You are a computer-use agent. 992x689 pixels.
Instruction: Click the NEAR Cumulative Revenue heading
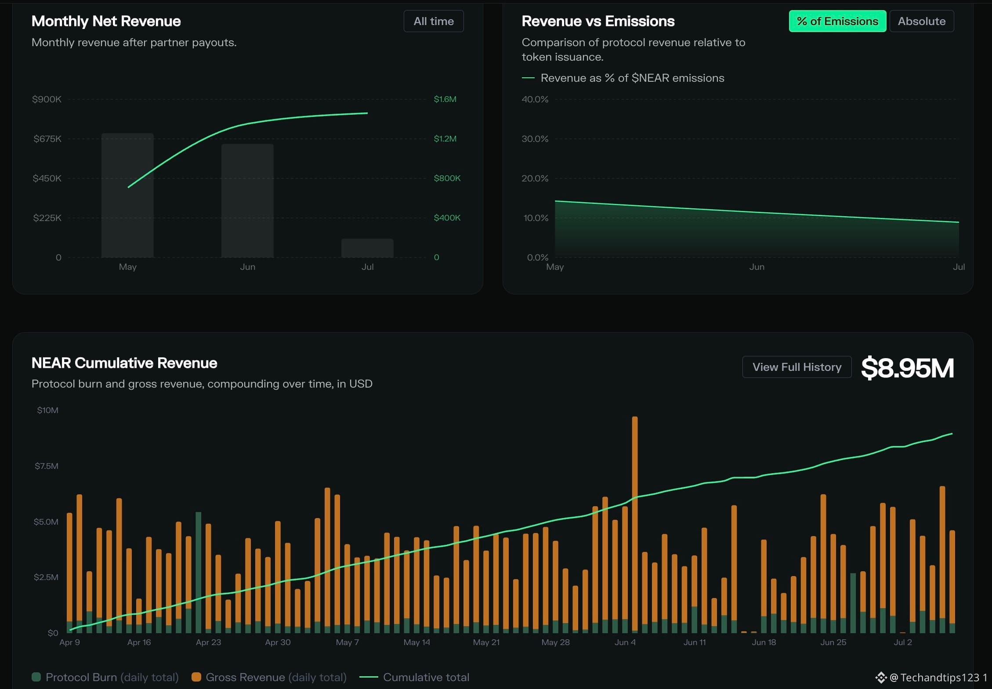124,363
